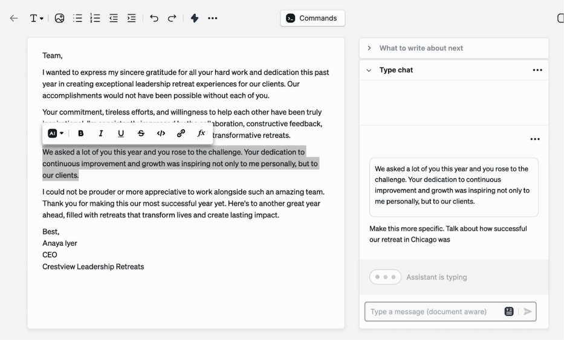Click the 'CEO' title line

pos(50,255)
